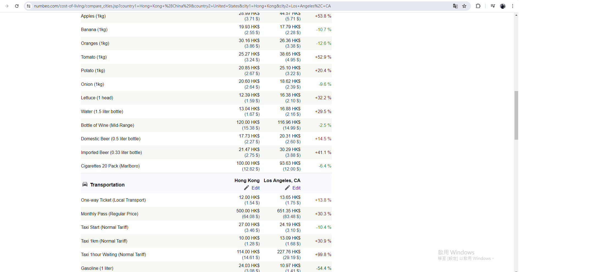The image size is (608, 272).
Task: Click the Edit link for Hong Kong
Action: (x=255, y=188)
